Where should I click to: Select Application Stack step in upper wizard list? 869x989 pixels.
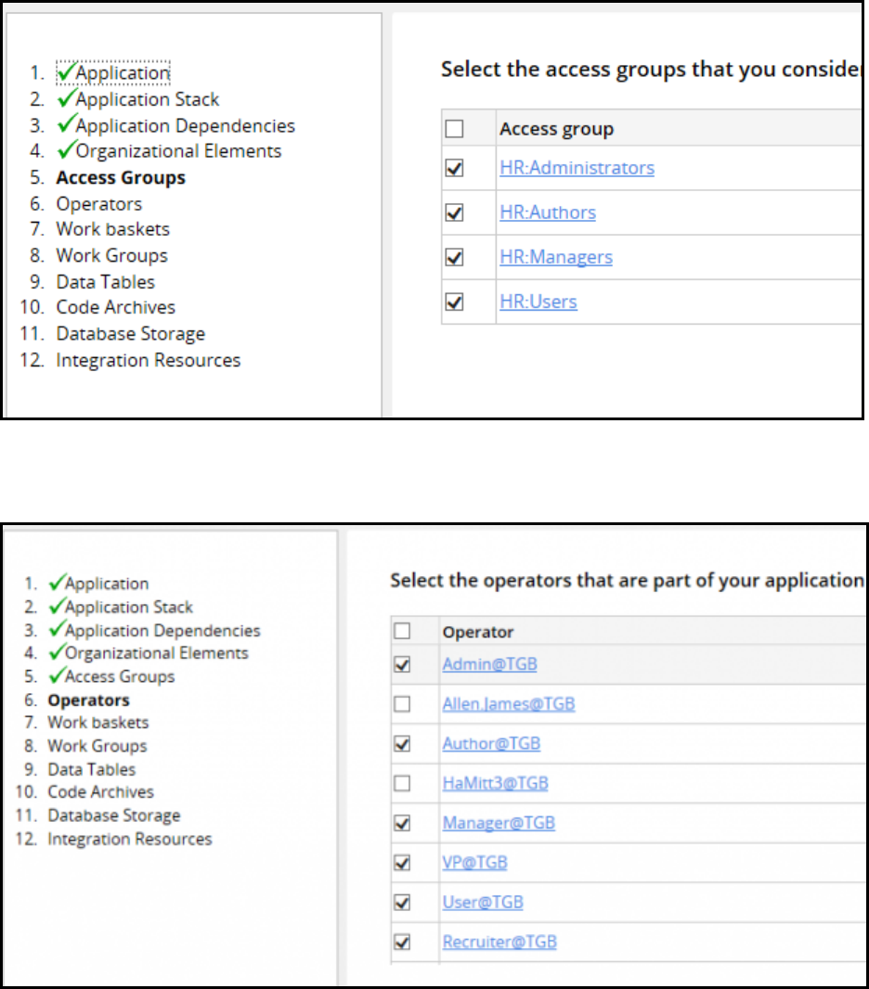click(x=147, y=99)
